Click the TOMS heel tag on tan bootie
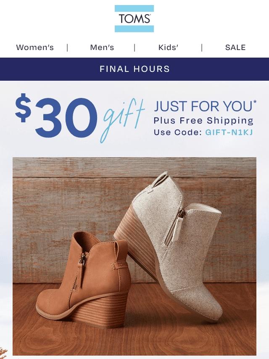 pyautogui.click(x=122, y=265)
